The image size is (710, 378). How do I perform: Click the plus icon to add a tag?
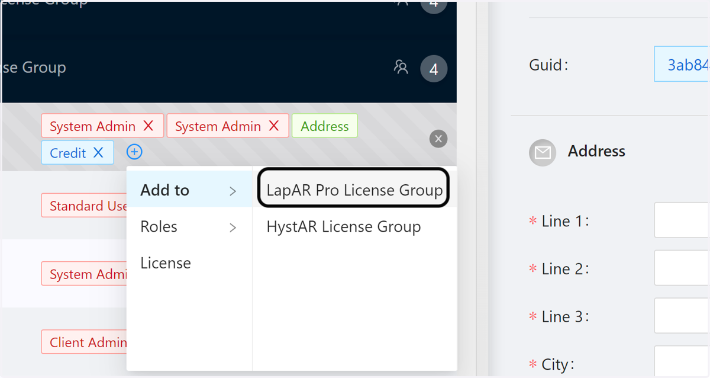[134, 152]
